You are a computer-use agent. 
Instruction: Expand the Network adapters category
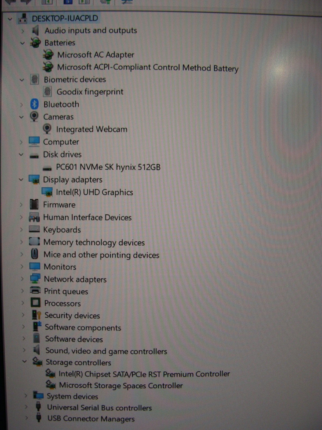pyautogui.click(x=22, y=279)
